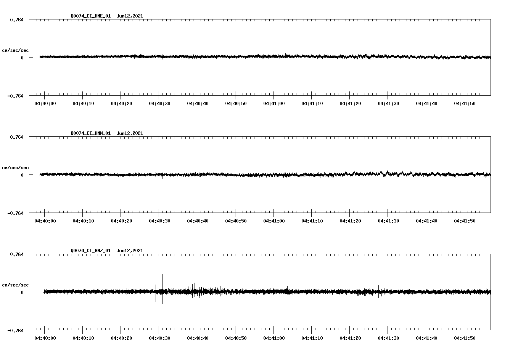518x352 pixels.
Task: Click the 04:41:50 time label under HNE plot
Action: 465,104
